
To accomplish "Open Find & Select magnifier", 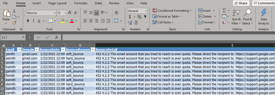I will point(247,17).
